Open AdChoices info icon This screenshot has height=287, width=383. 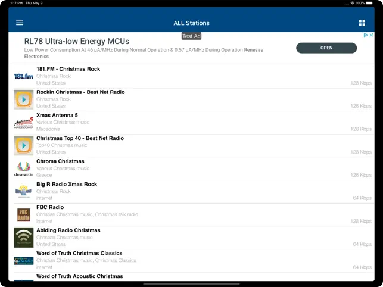click(x=366, y=35)
